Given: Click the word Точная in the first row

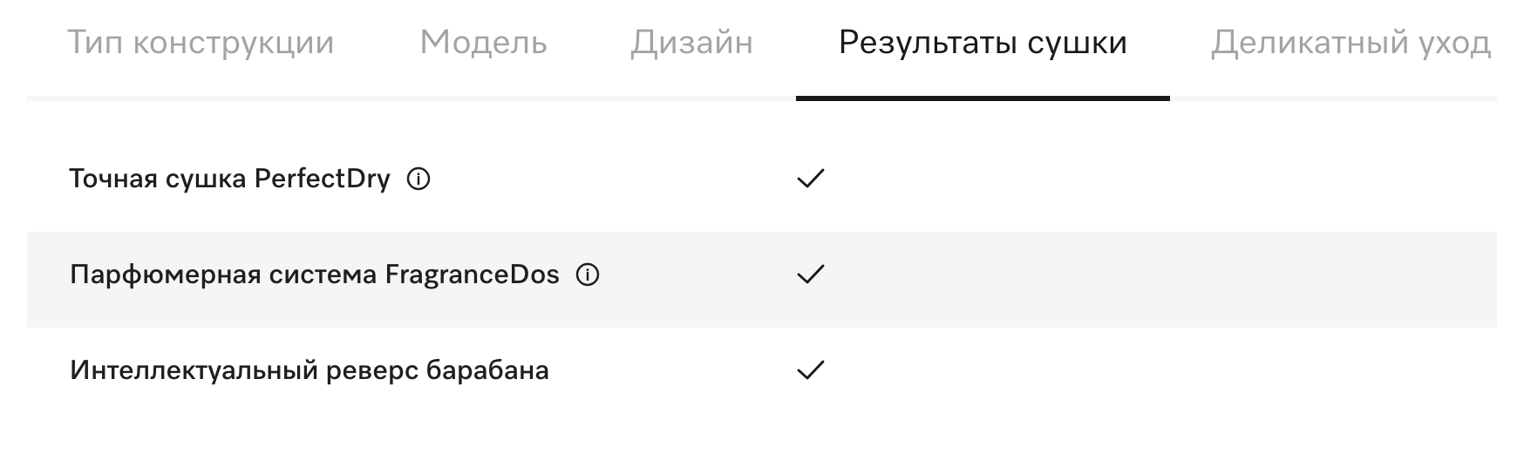Looking at the screenshot, I should point(113,179).
